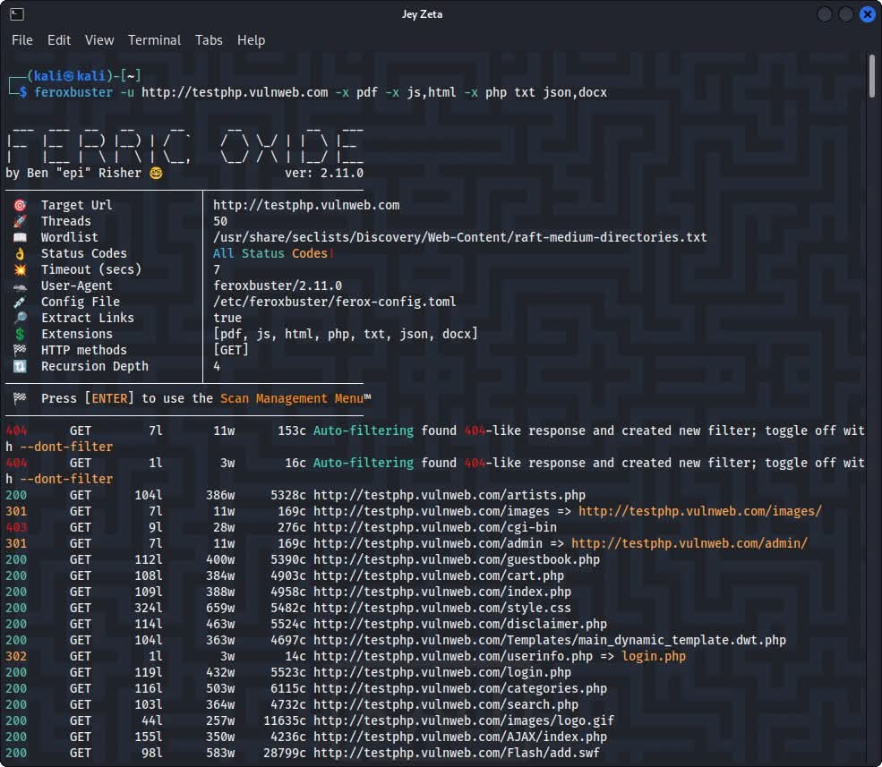Click the images/logo.gif URL

click(464, 720)
